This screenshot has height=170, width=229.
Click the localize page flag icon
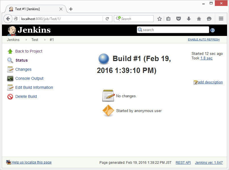click(9, 162)
